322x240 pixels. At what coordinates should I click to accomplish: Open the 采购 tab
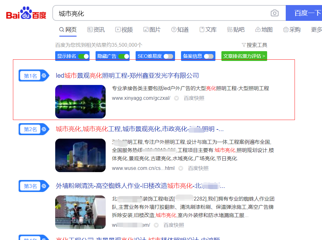[292, 30]
